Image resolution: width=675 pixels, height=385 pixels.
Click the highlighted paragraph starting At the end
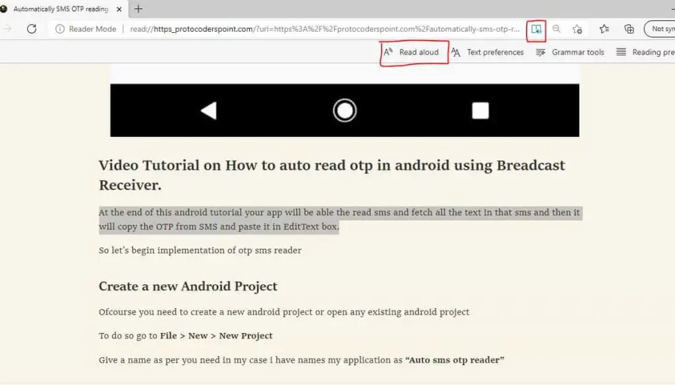coord(339,219)
